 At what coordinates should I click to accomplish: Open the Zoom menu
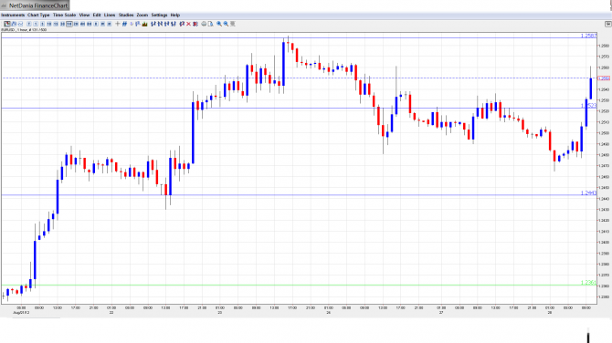tap(142, 15)
